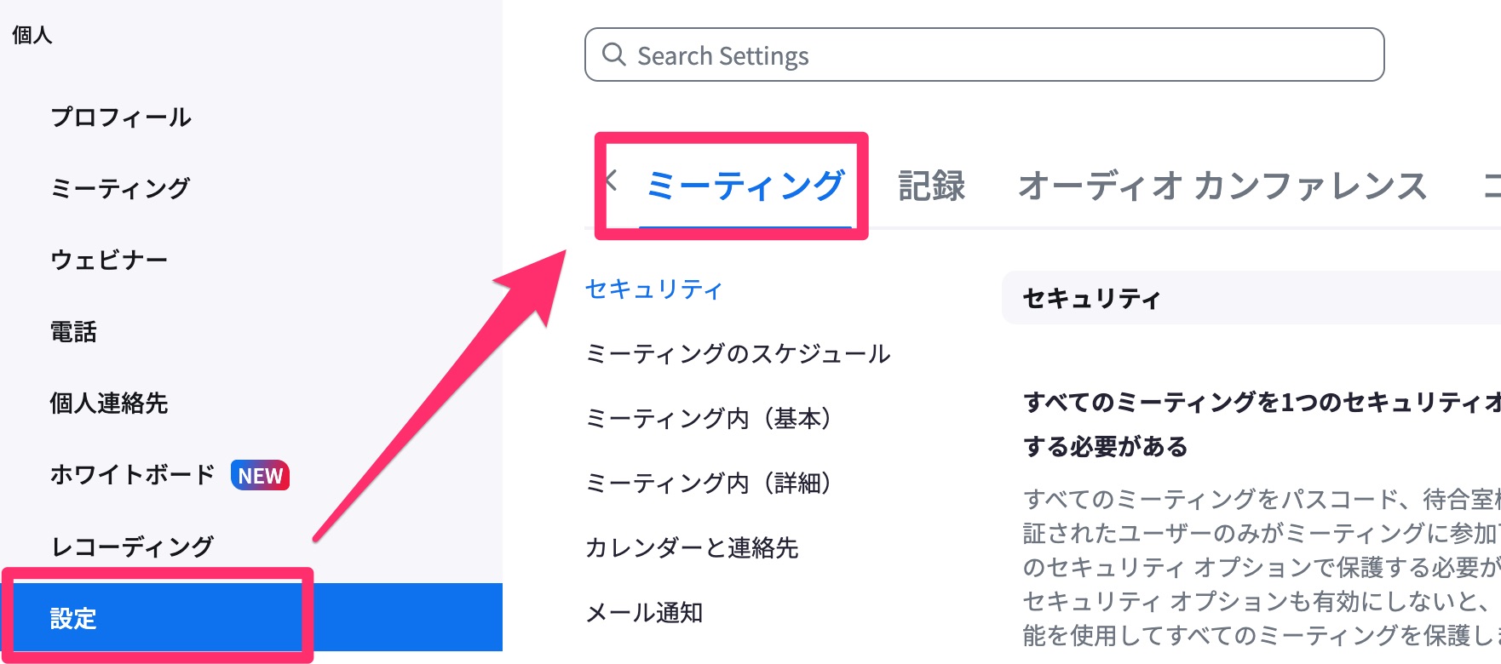This screenshot has width=1501, height=664.
Task: Go to ウェビナー in the sidebar
Action: point(109,260)
